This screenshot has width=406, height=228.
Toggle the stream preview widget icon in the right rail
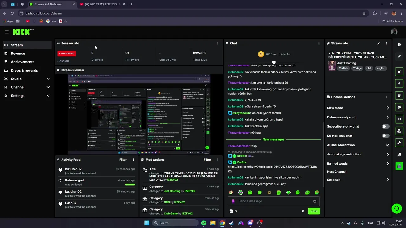click(x=399, y=72)
